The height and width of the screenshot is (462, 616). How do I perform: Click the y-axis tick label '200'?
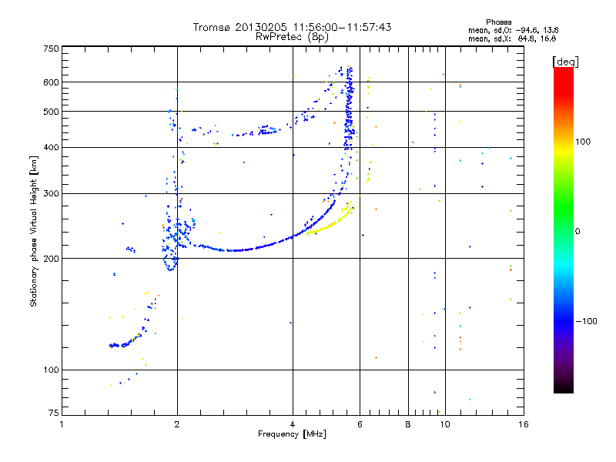coord(51,259)
